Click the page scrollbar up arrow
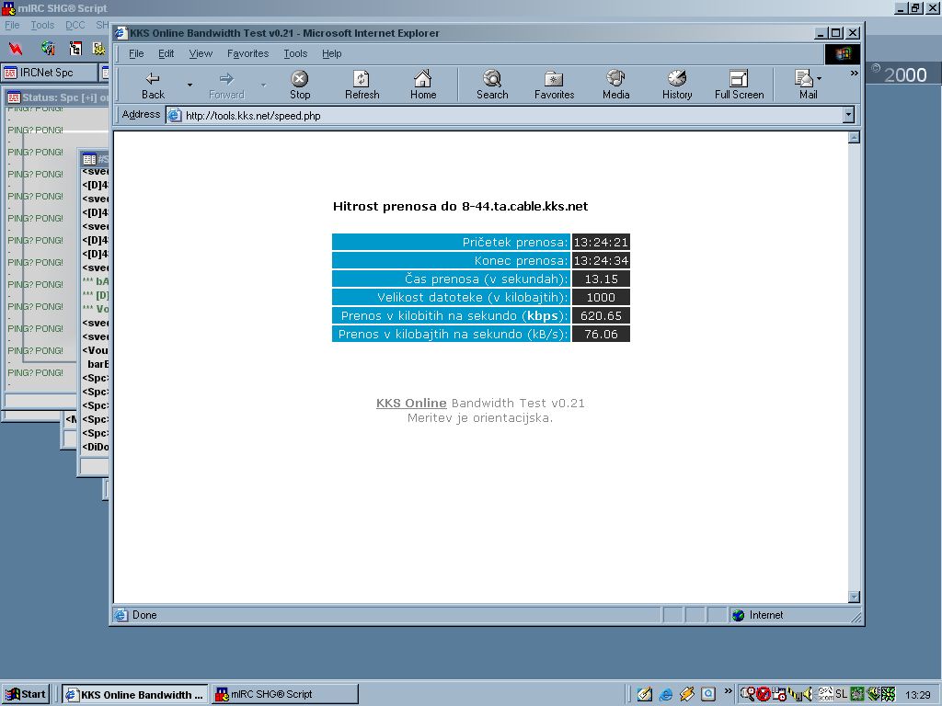Viewport: 942px width, 706px height. (x=854, y=138)
